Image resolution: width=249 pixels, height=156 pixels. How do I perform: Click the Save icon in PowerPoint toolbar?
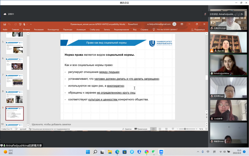(x=5, y=24)
